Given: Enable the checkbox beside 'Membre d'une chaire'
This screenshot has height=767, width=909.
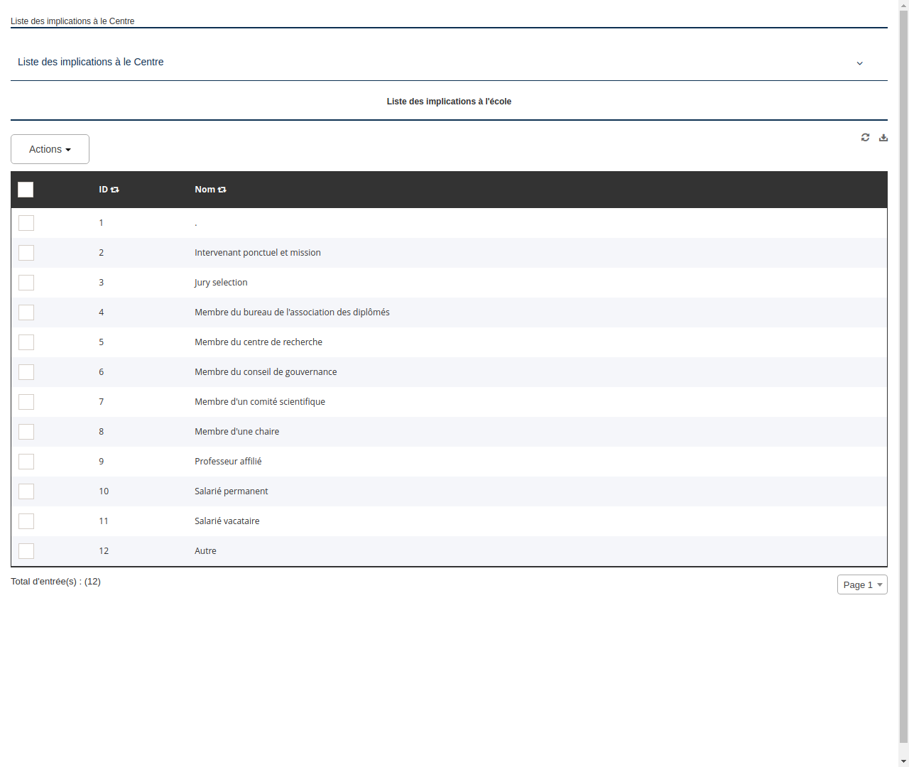Looking at the screenshot, I should [26, 431].
